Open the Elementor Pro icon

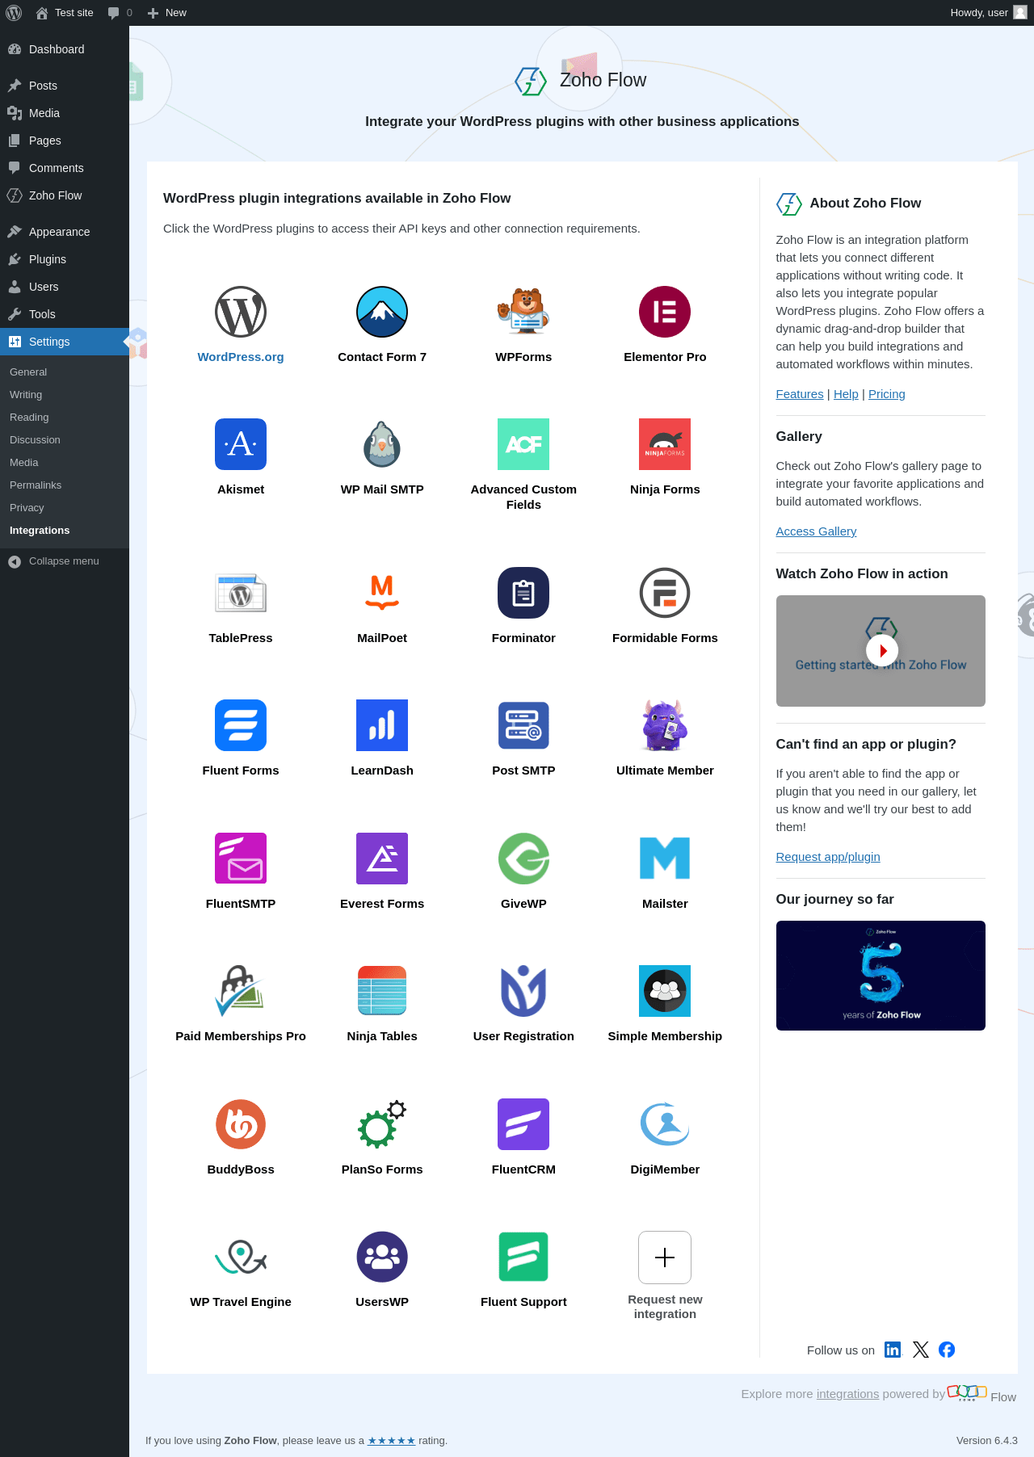point(665,312)
